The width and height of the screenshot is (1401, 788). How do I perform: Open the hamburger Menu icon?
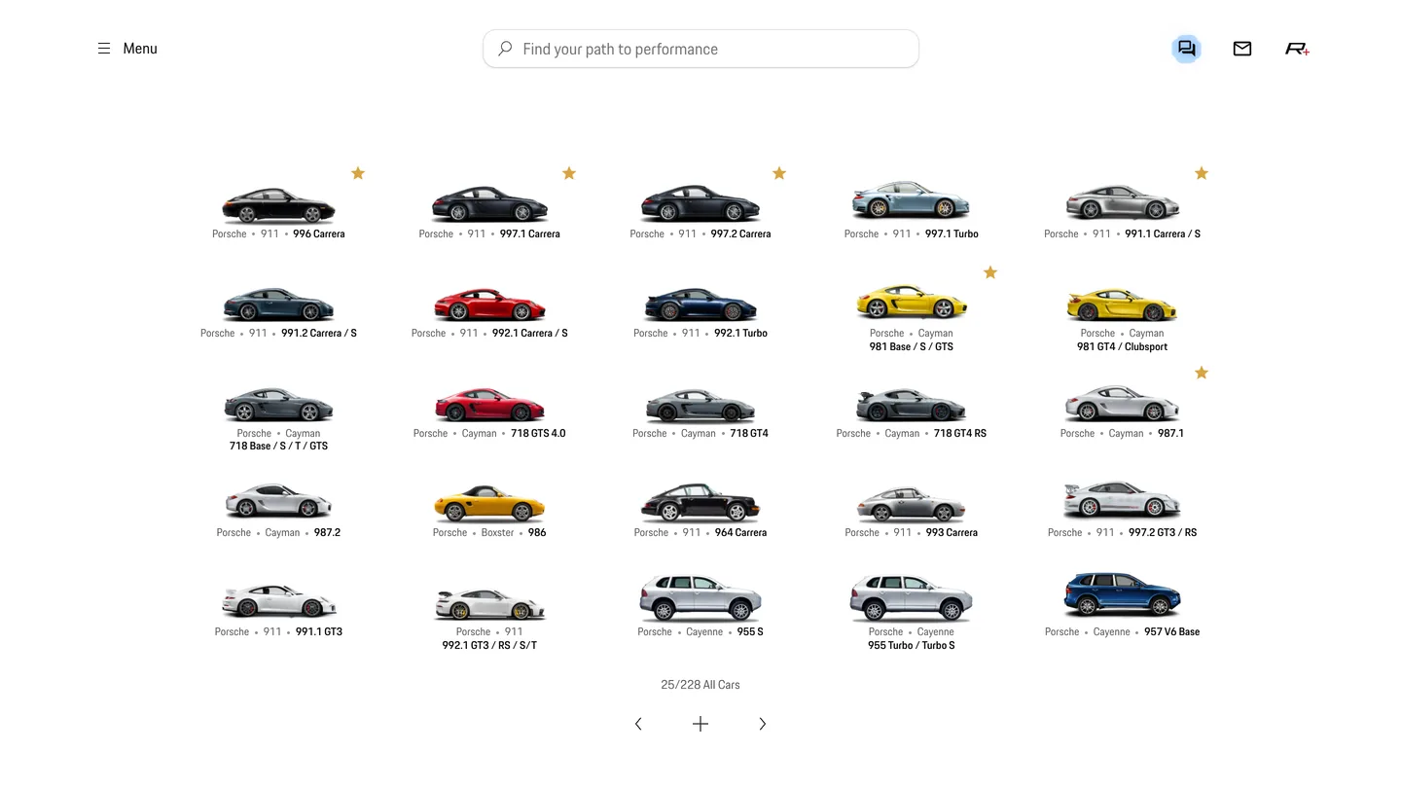(x=104, y=49)
